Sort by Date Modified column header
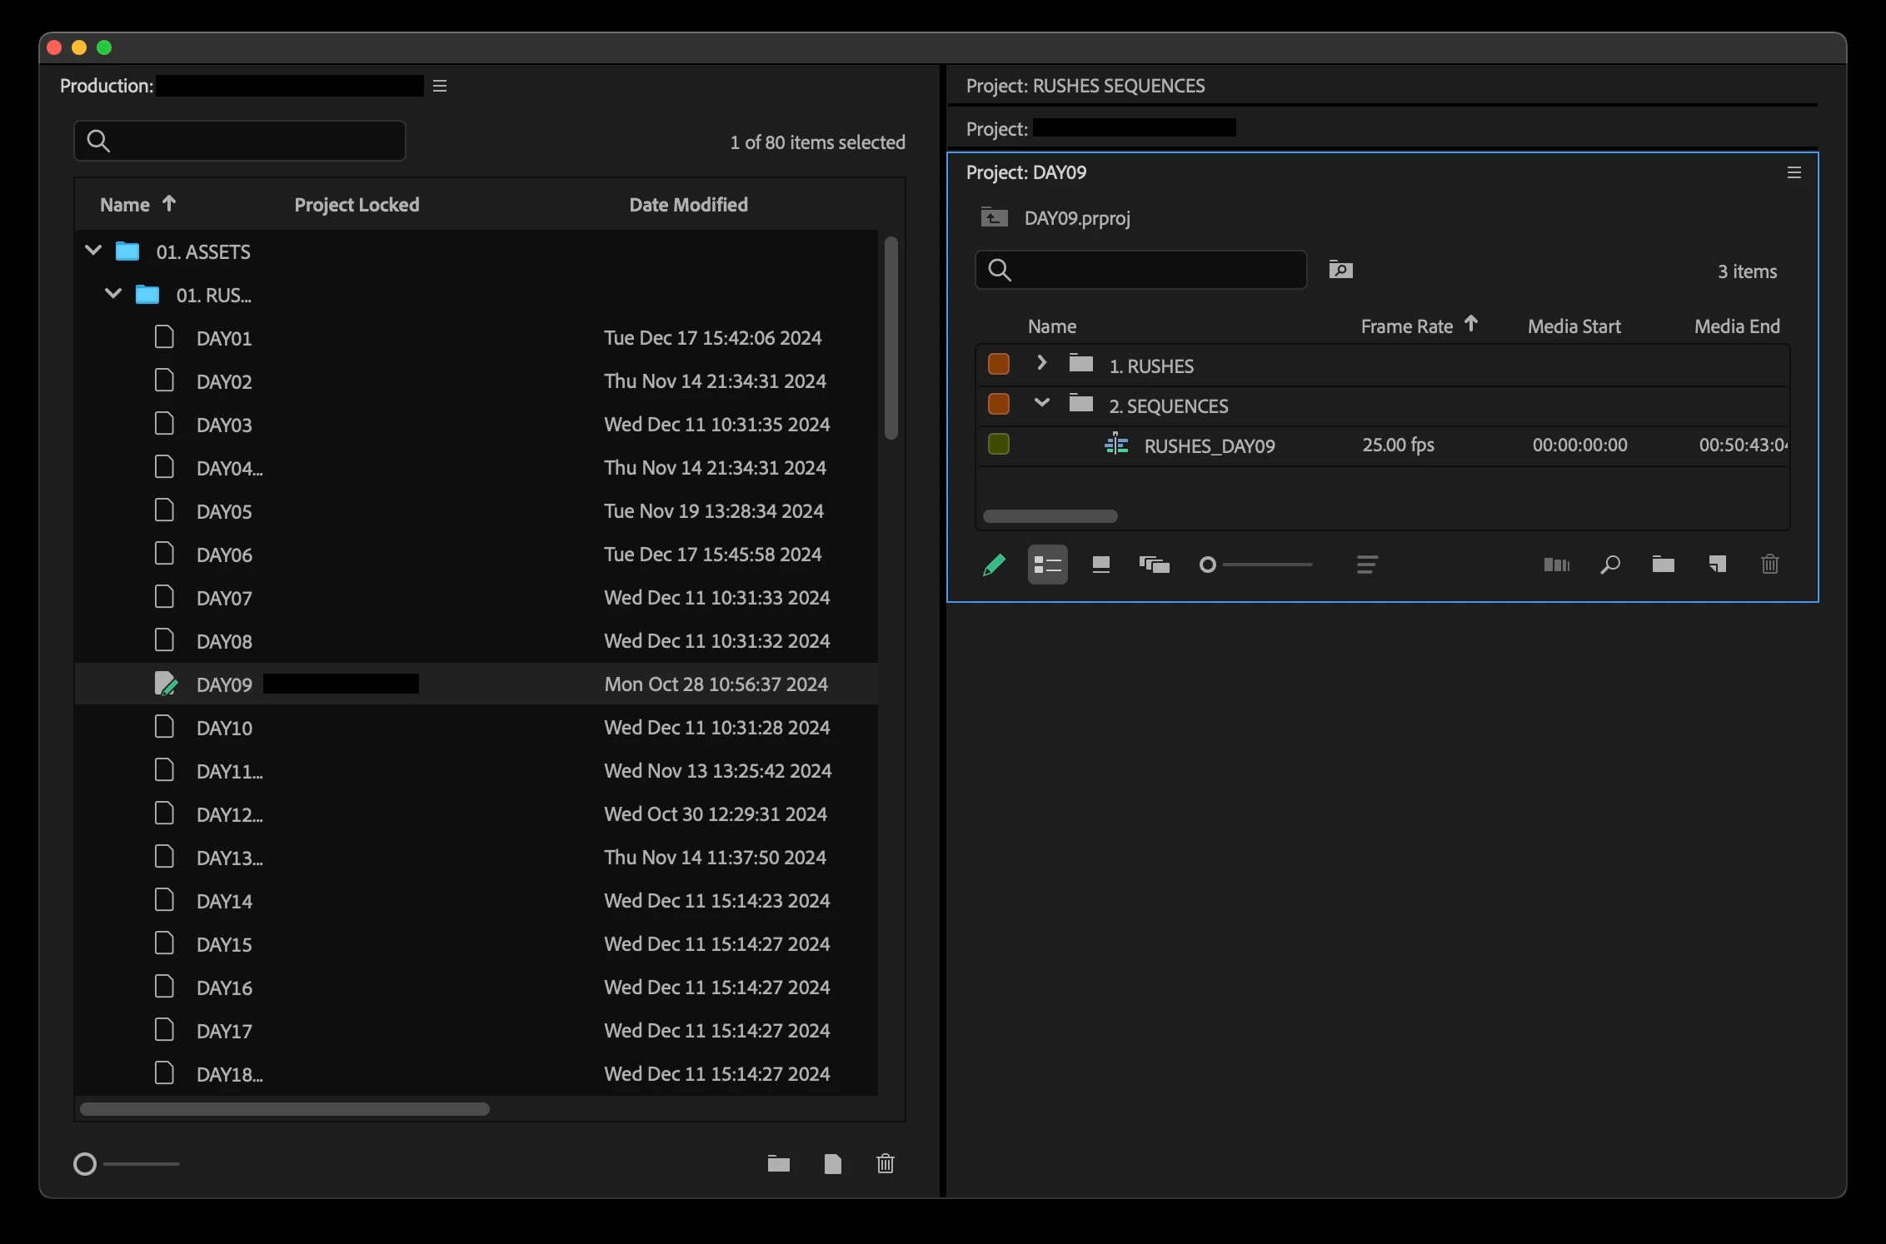The width and height of the screenshot is (1886, 1244). [x=688, y=205]
